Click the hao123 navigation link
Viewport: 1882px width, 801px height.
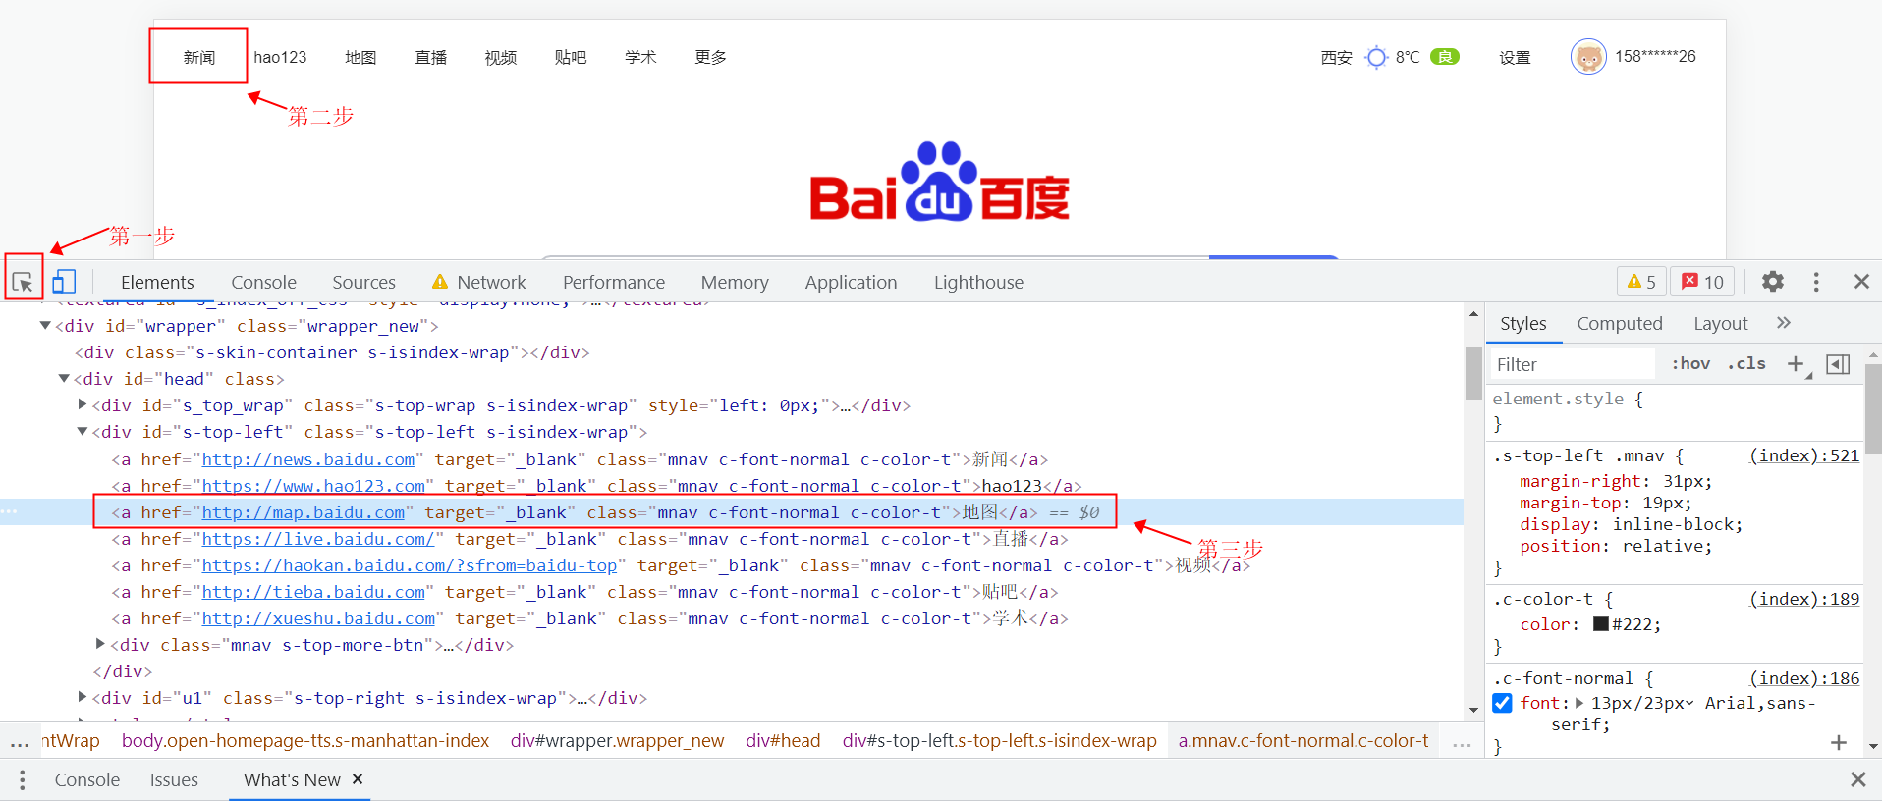[x=280, y=57]
